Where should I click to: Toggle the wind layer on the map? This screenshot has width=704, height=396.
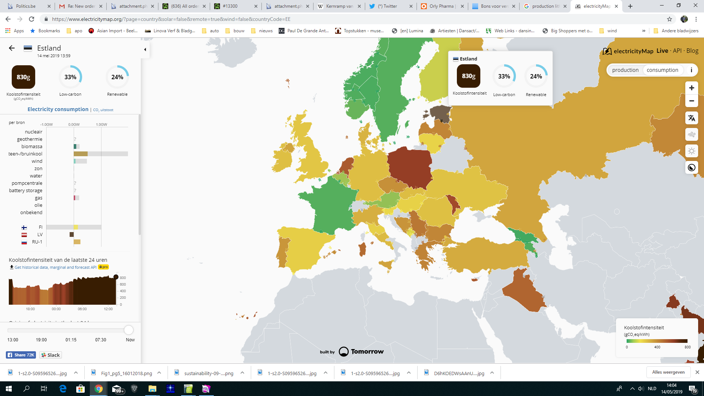[692, 135]
